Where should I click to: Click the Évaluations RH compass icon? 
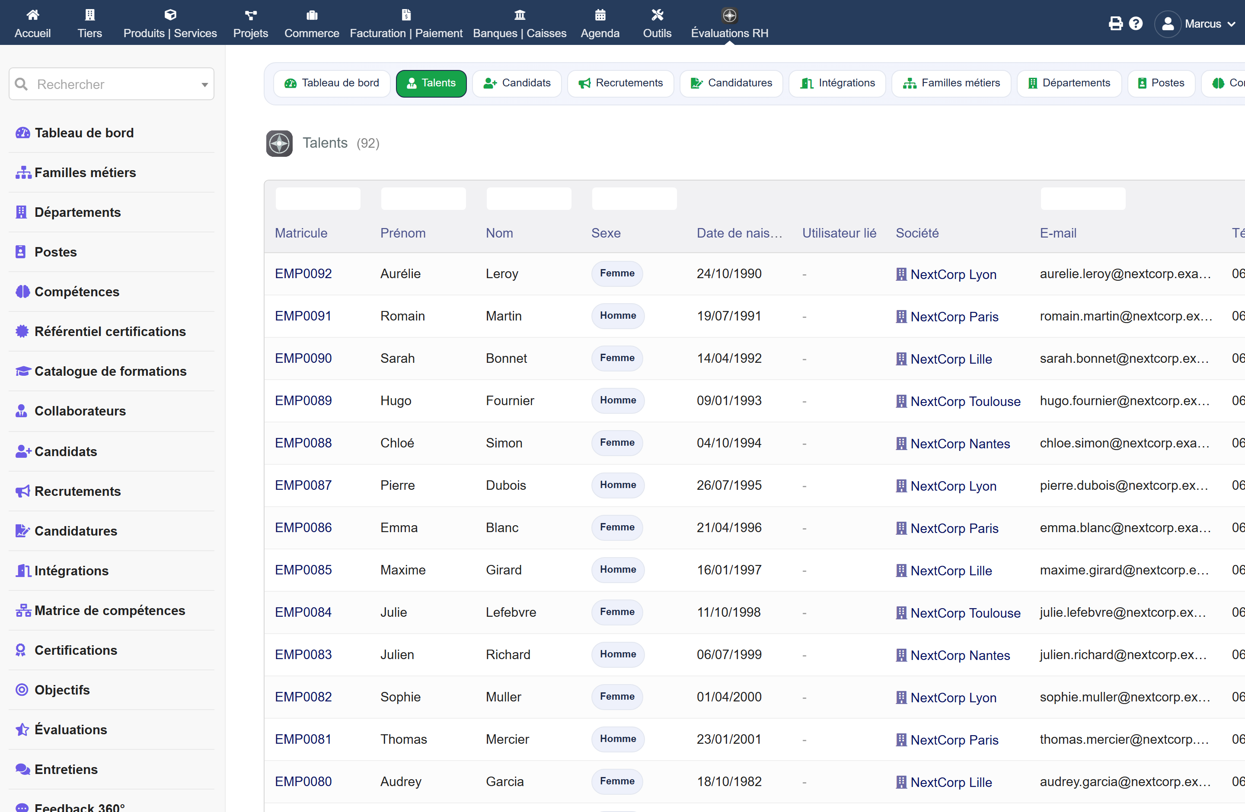pyautogui.click(x=729, y=15)
